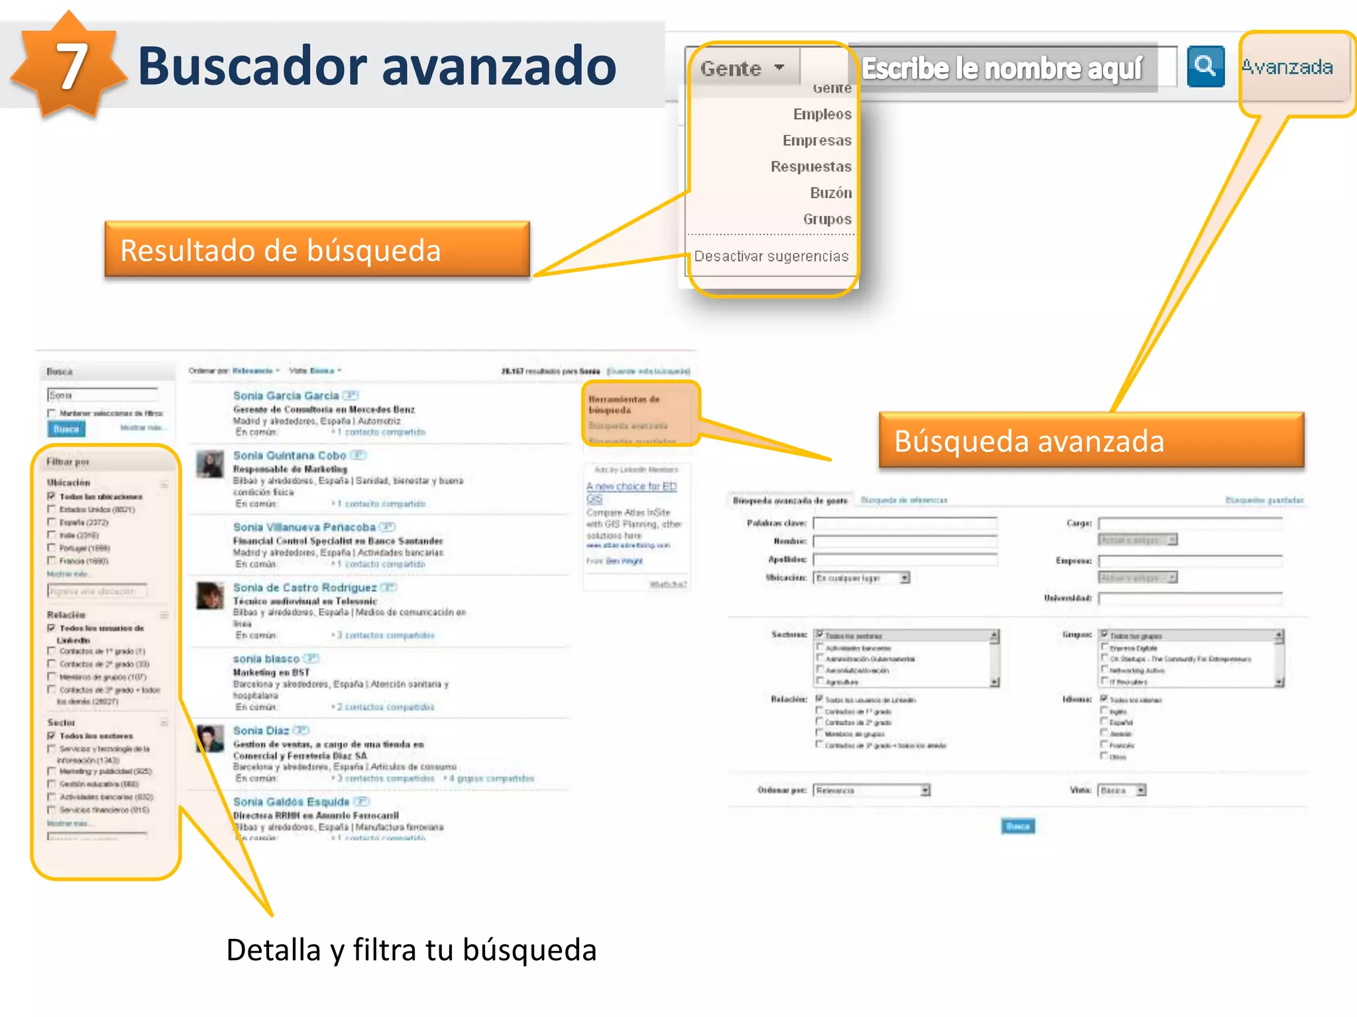Collapse the Ubicación filter section icon

(x=164, y=483)
